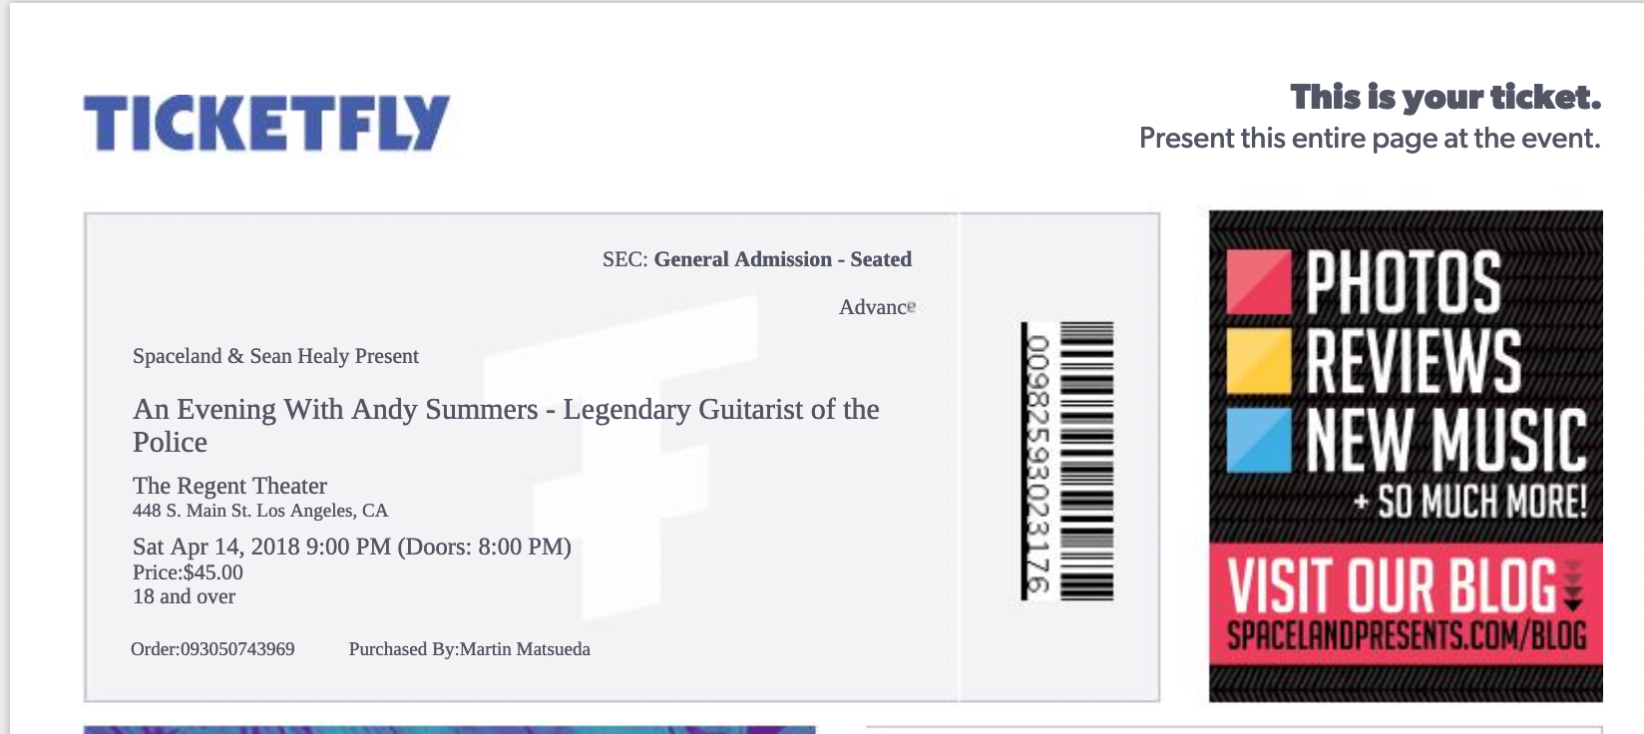Open the spacelandpresents.com/blog link
The width and height of the screenshot is (1644, 734).
(x=1407, y=634)
